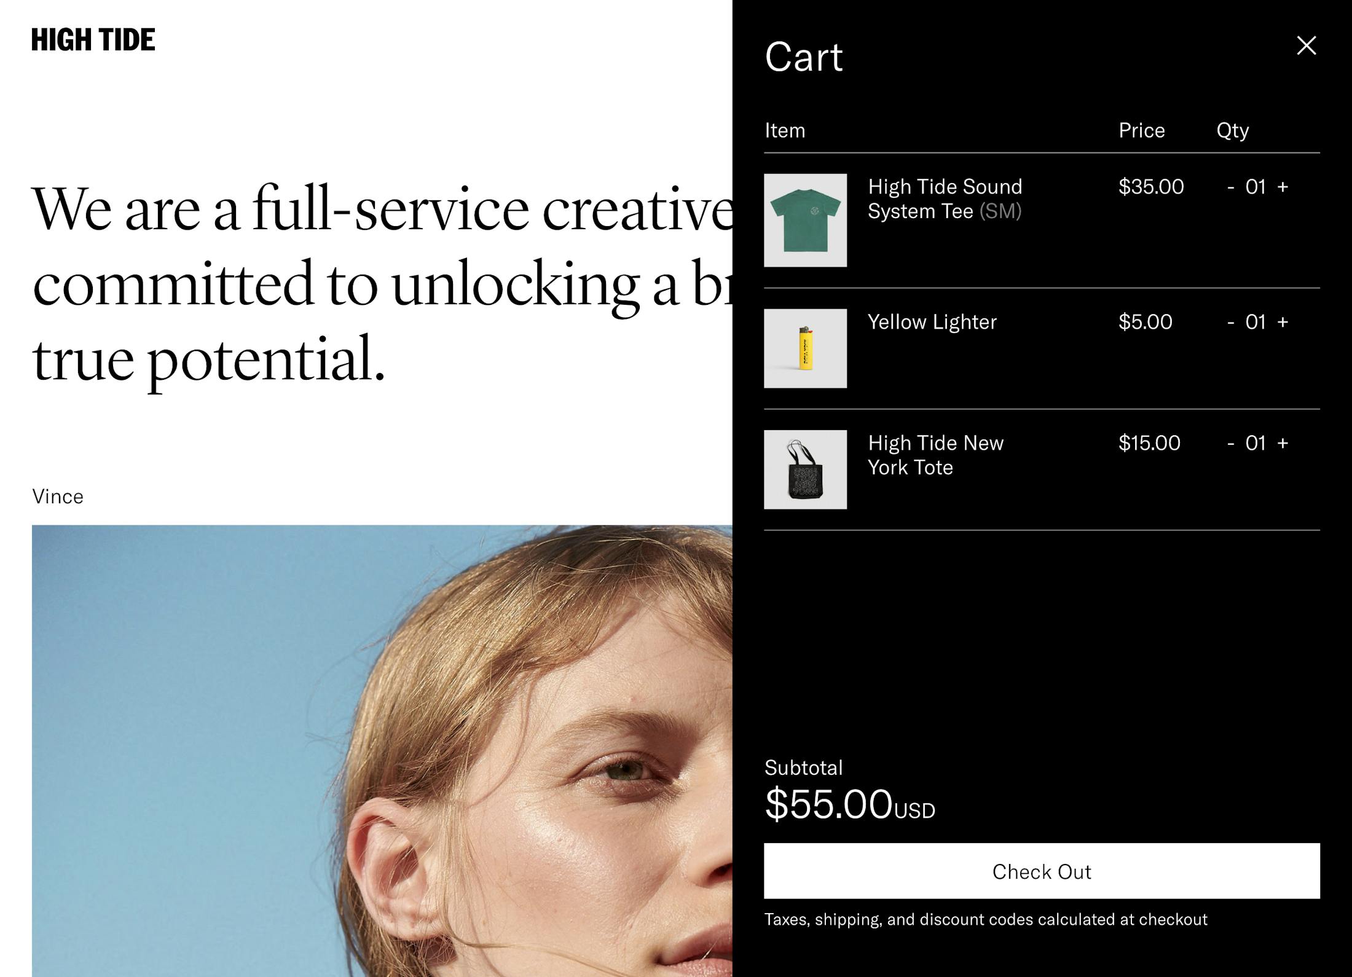
Task: Increase High Tide New York Tote quantity
Action: [1283, 443]
